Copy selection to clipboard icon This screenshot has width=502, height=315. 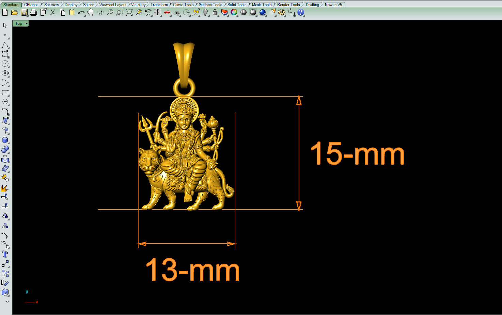62,12
